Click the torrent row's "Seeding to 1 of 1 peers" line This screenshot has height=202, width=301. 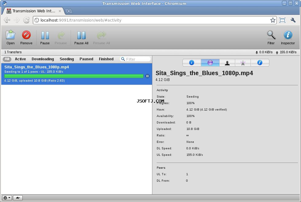click(x=34, y=71)
